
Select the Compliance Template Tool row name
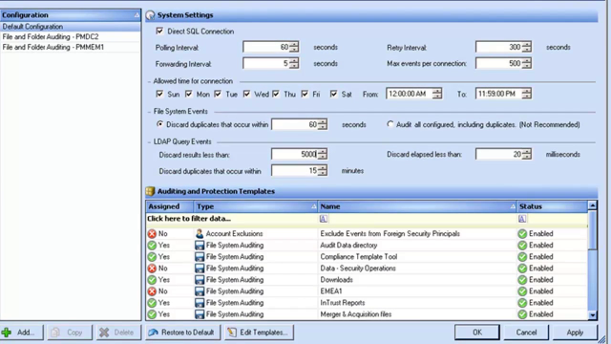point(359,257)
